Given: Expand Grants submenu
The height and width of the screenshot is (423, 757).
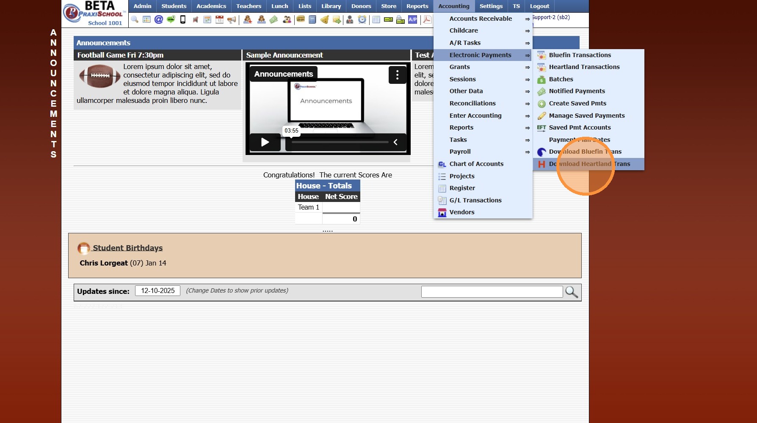Looking at the screenshot, I should click(483, 67).
